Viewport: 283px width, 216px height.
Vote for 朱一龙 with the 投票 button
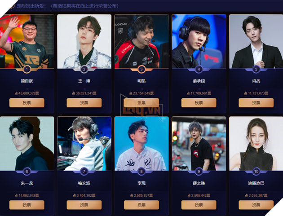(x=27, y=205)
